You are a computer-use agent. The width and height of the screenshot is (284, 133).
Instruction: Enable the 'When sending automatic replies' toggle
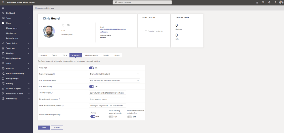click(111, 117)
